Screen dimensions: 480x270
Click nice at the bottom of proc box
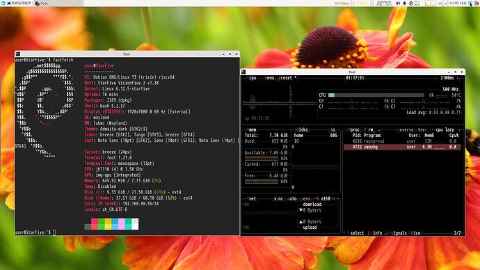tap(416, 233)
